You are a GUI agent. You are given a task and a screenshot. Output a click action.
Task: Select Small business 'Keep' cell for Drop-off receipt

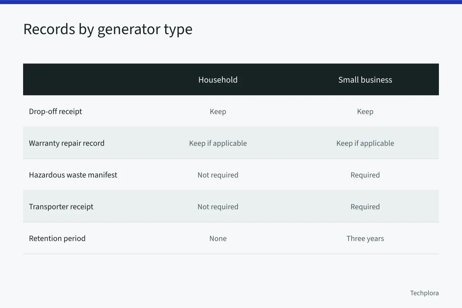tap(365, 111)
